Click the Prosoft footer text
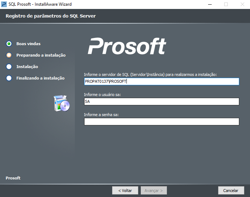Image resolution: width=250 pixels, height=197 pixels. 13,178
